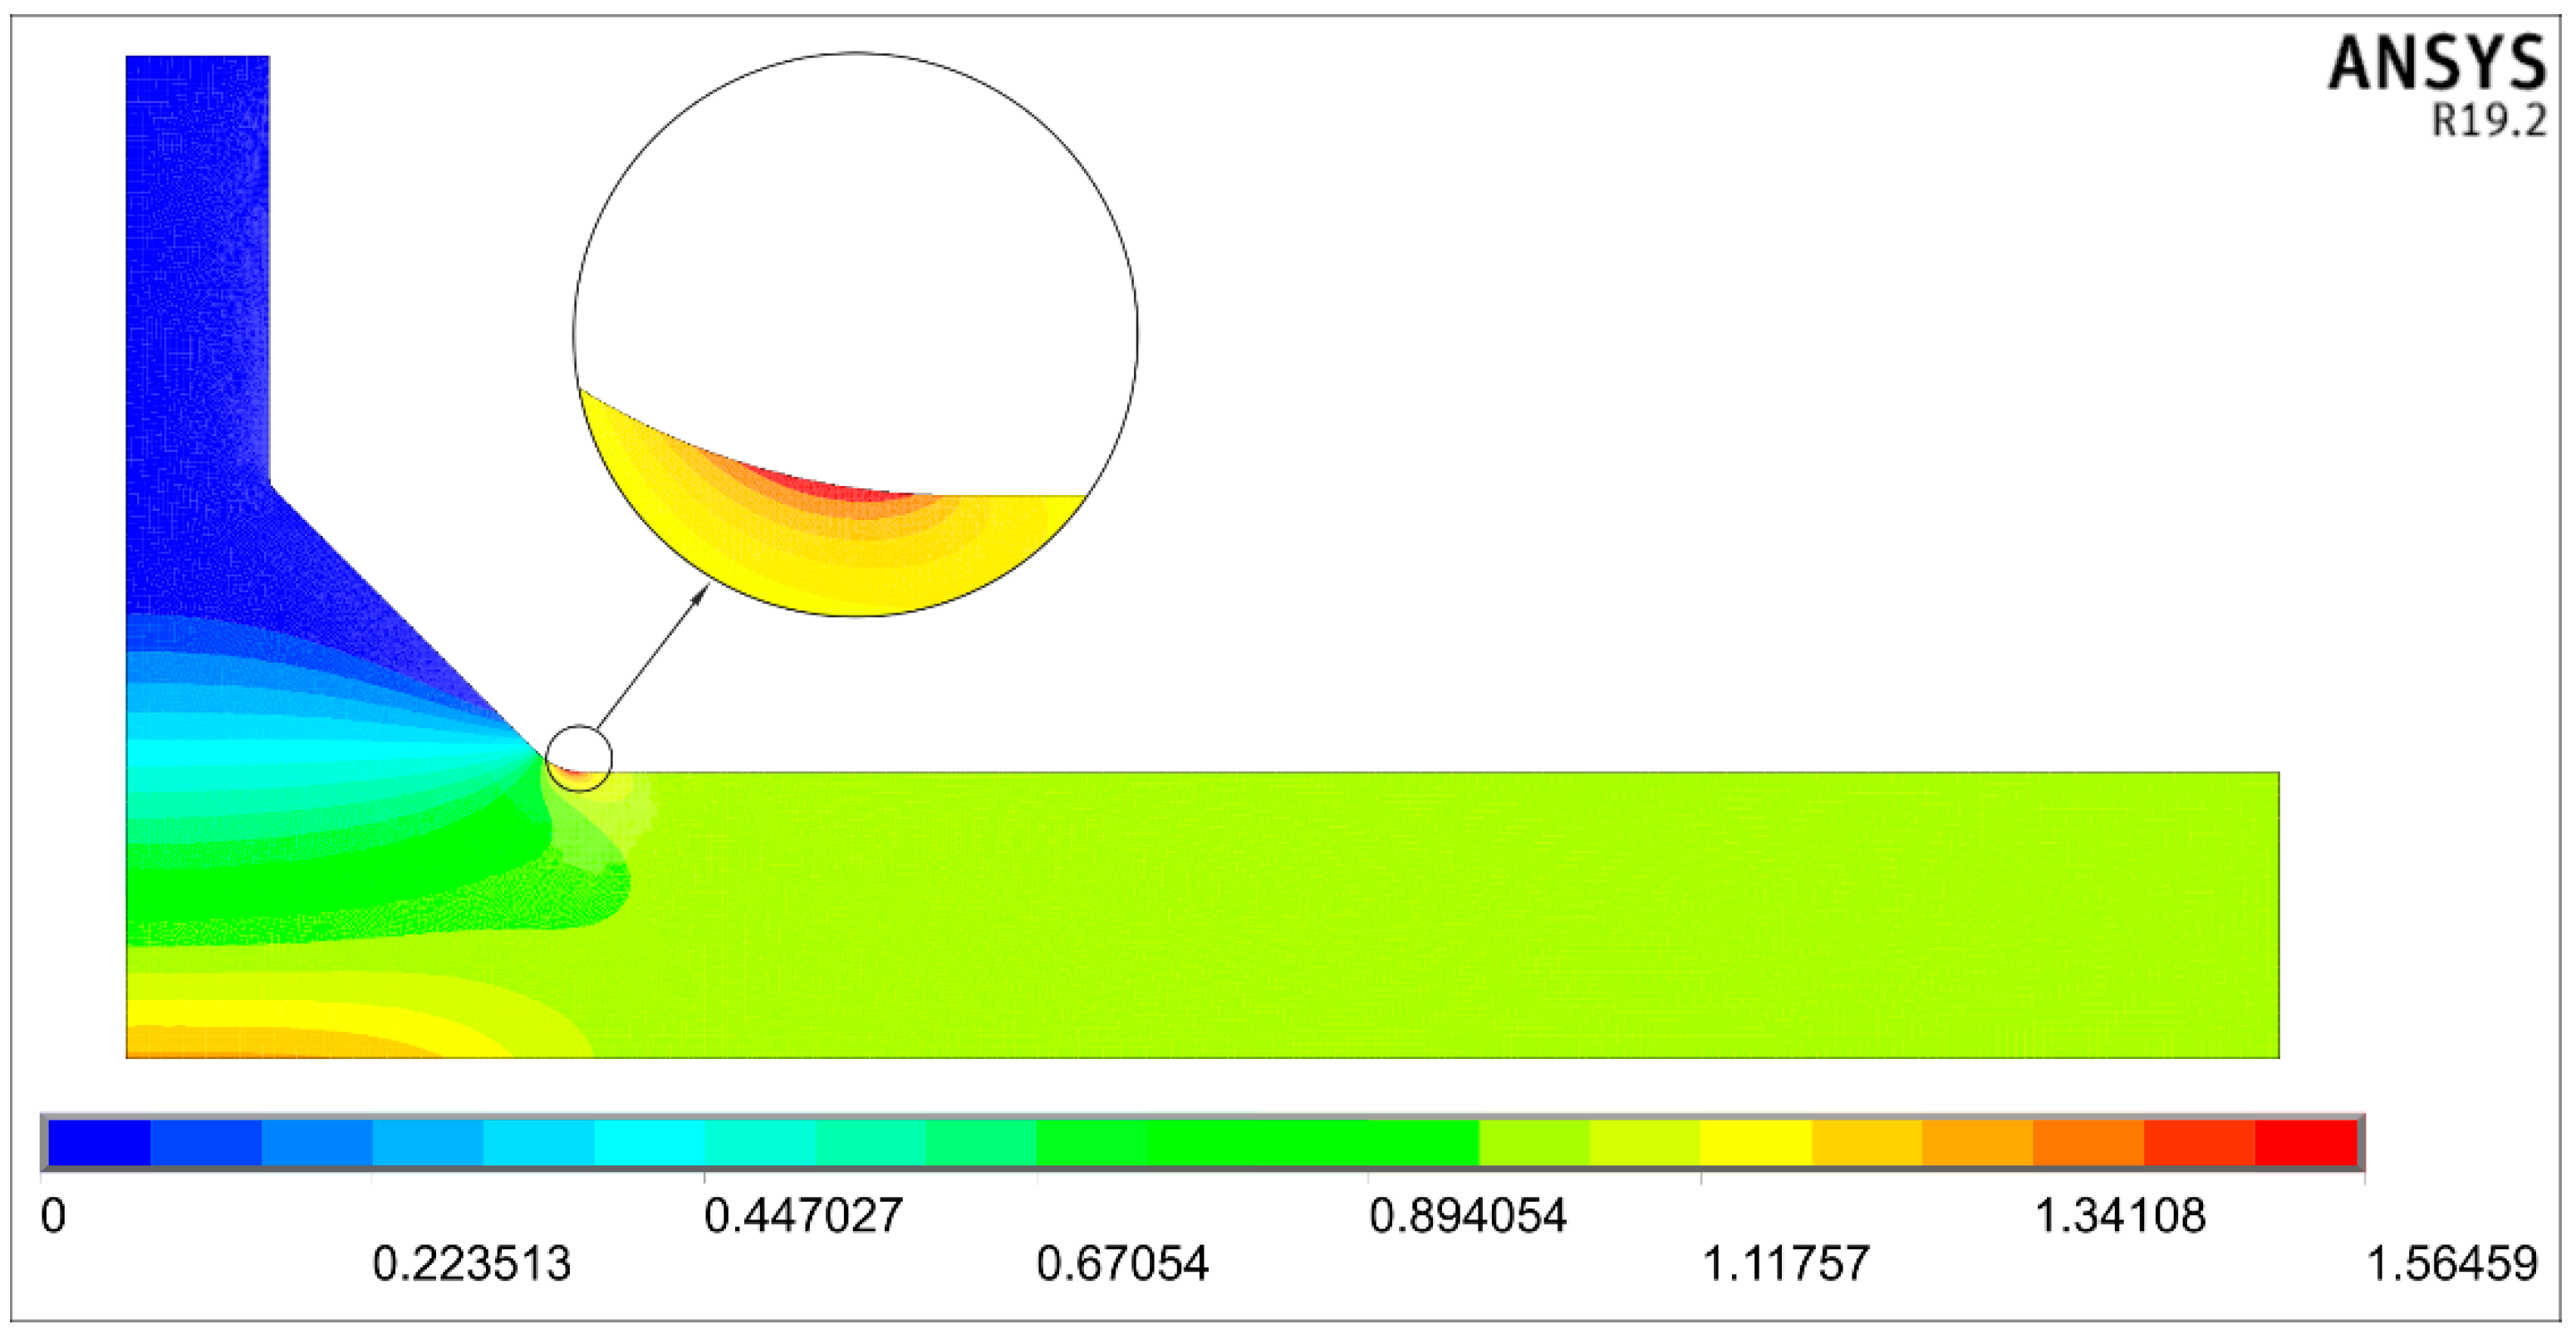The height and width of the screenshot is (1339, 2576).
Task: Click the 0.223513 legend value
Action: pos(471,1264)
